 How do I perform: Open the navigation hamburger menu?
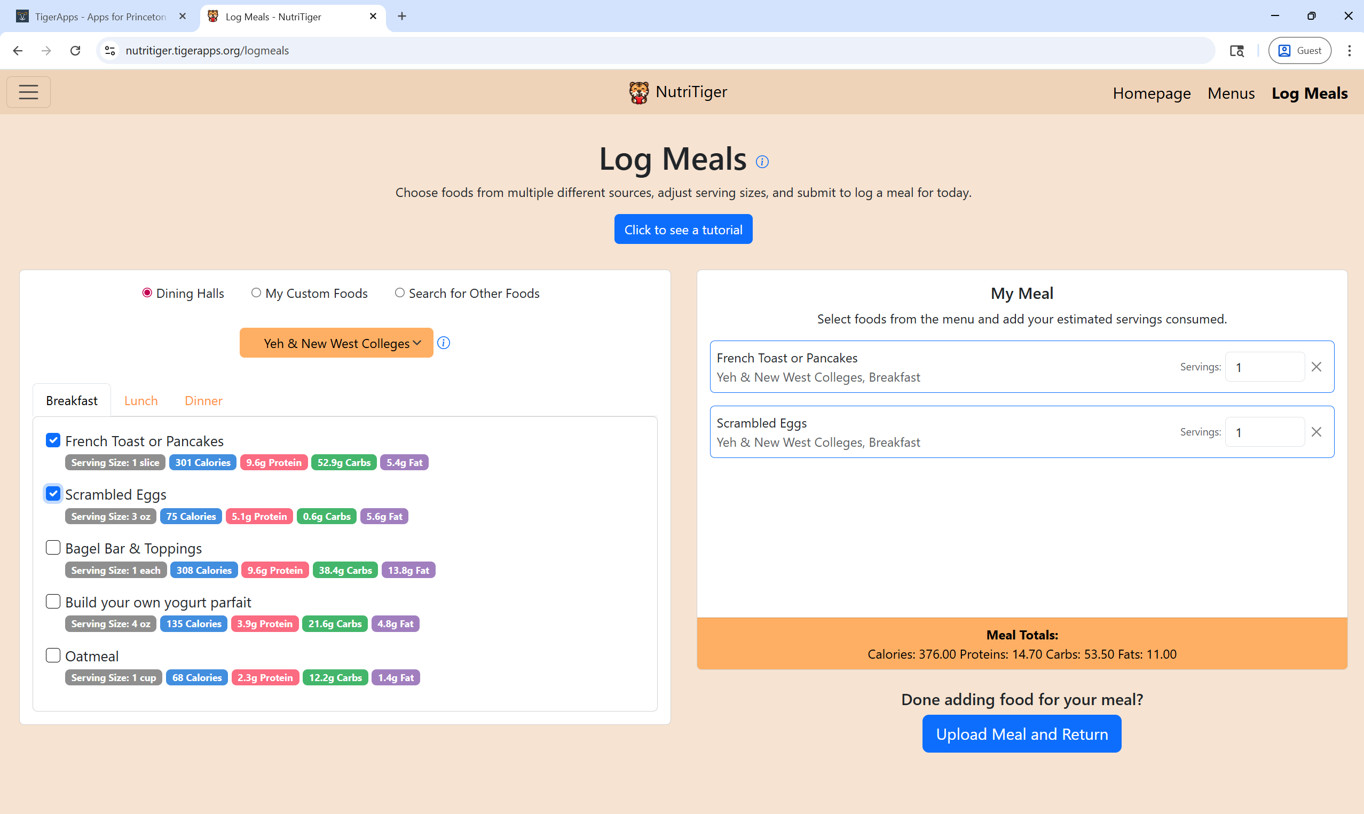[x=28, y=92]
